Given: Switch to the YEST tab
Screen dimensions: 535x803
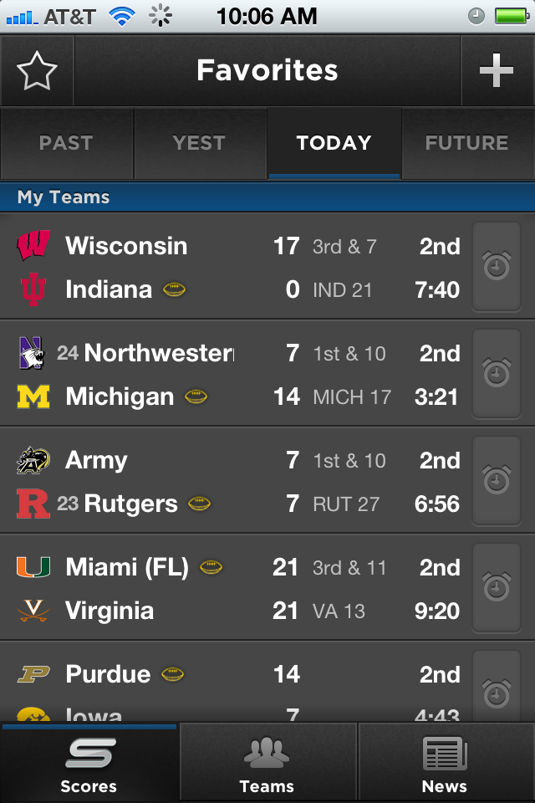Looking at the screenshot, I should [200, 143].
